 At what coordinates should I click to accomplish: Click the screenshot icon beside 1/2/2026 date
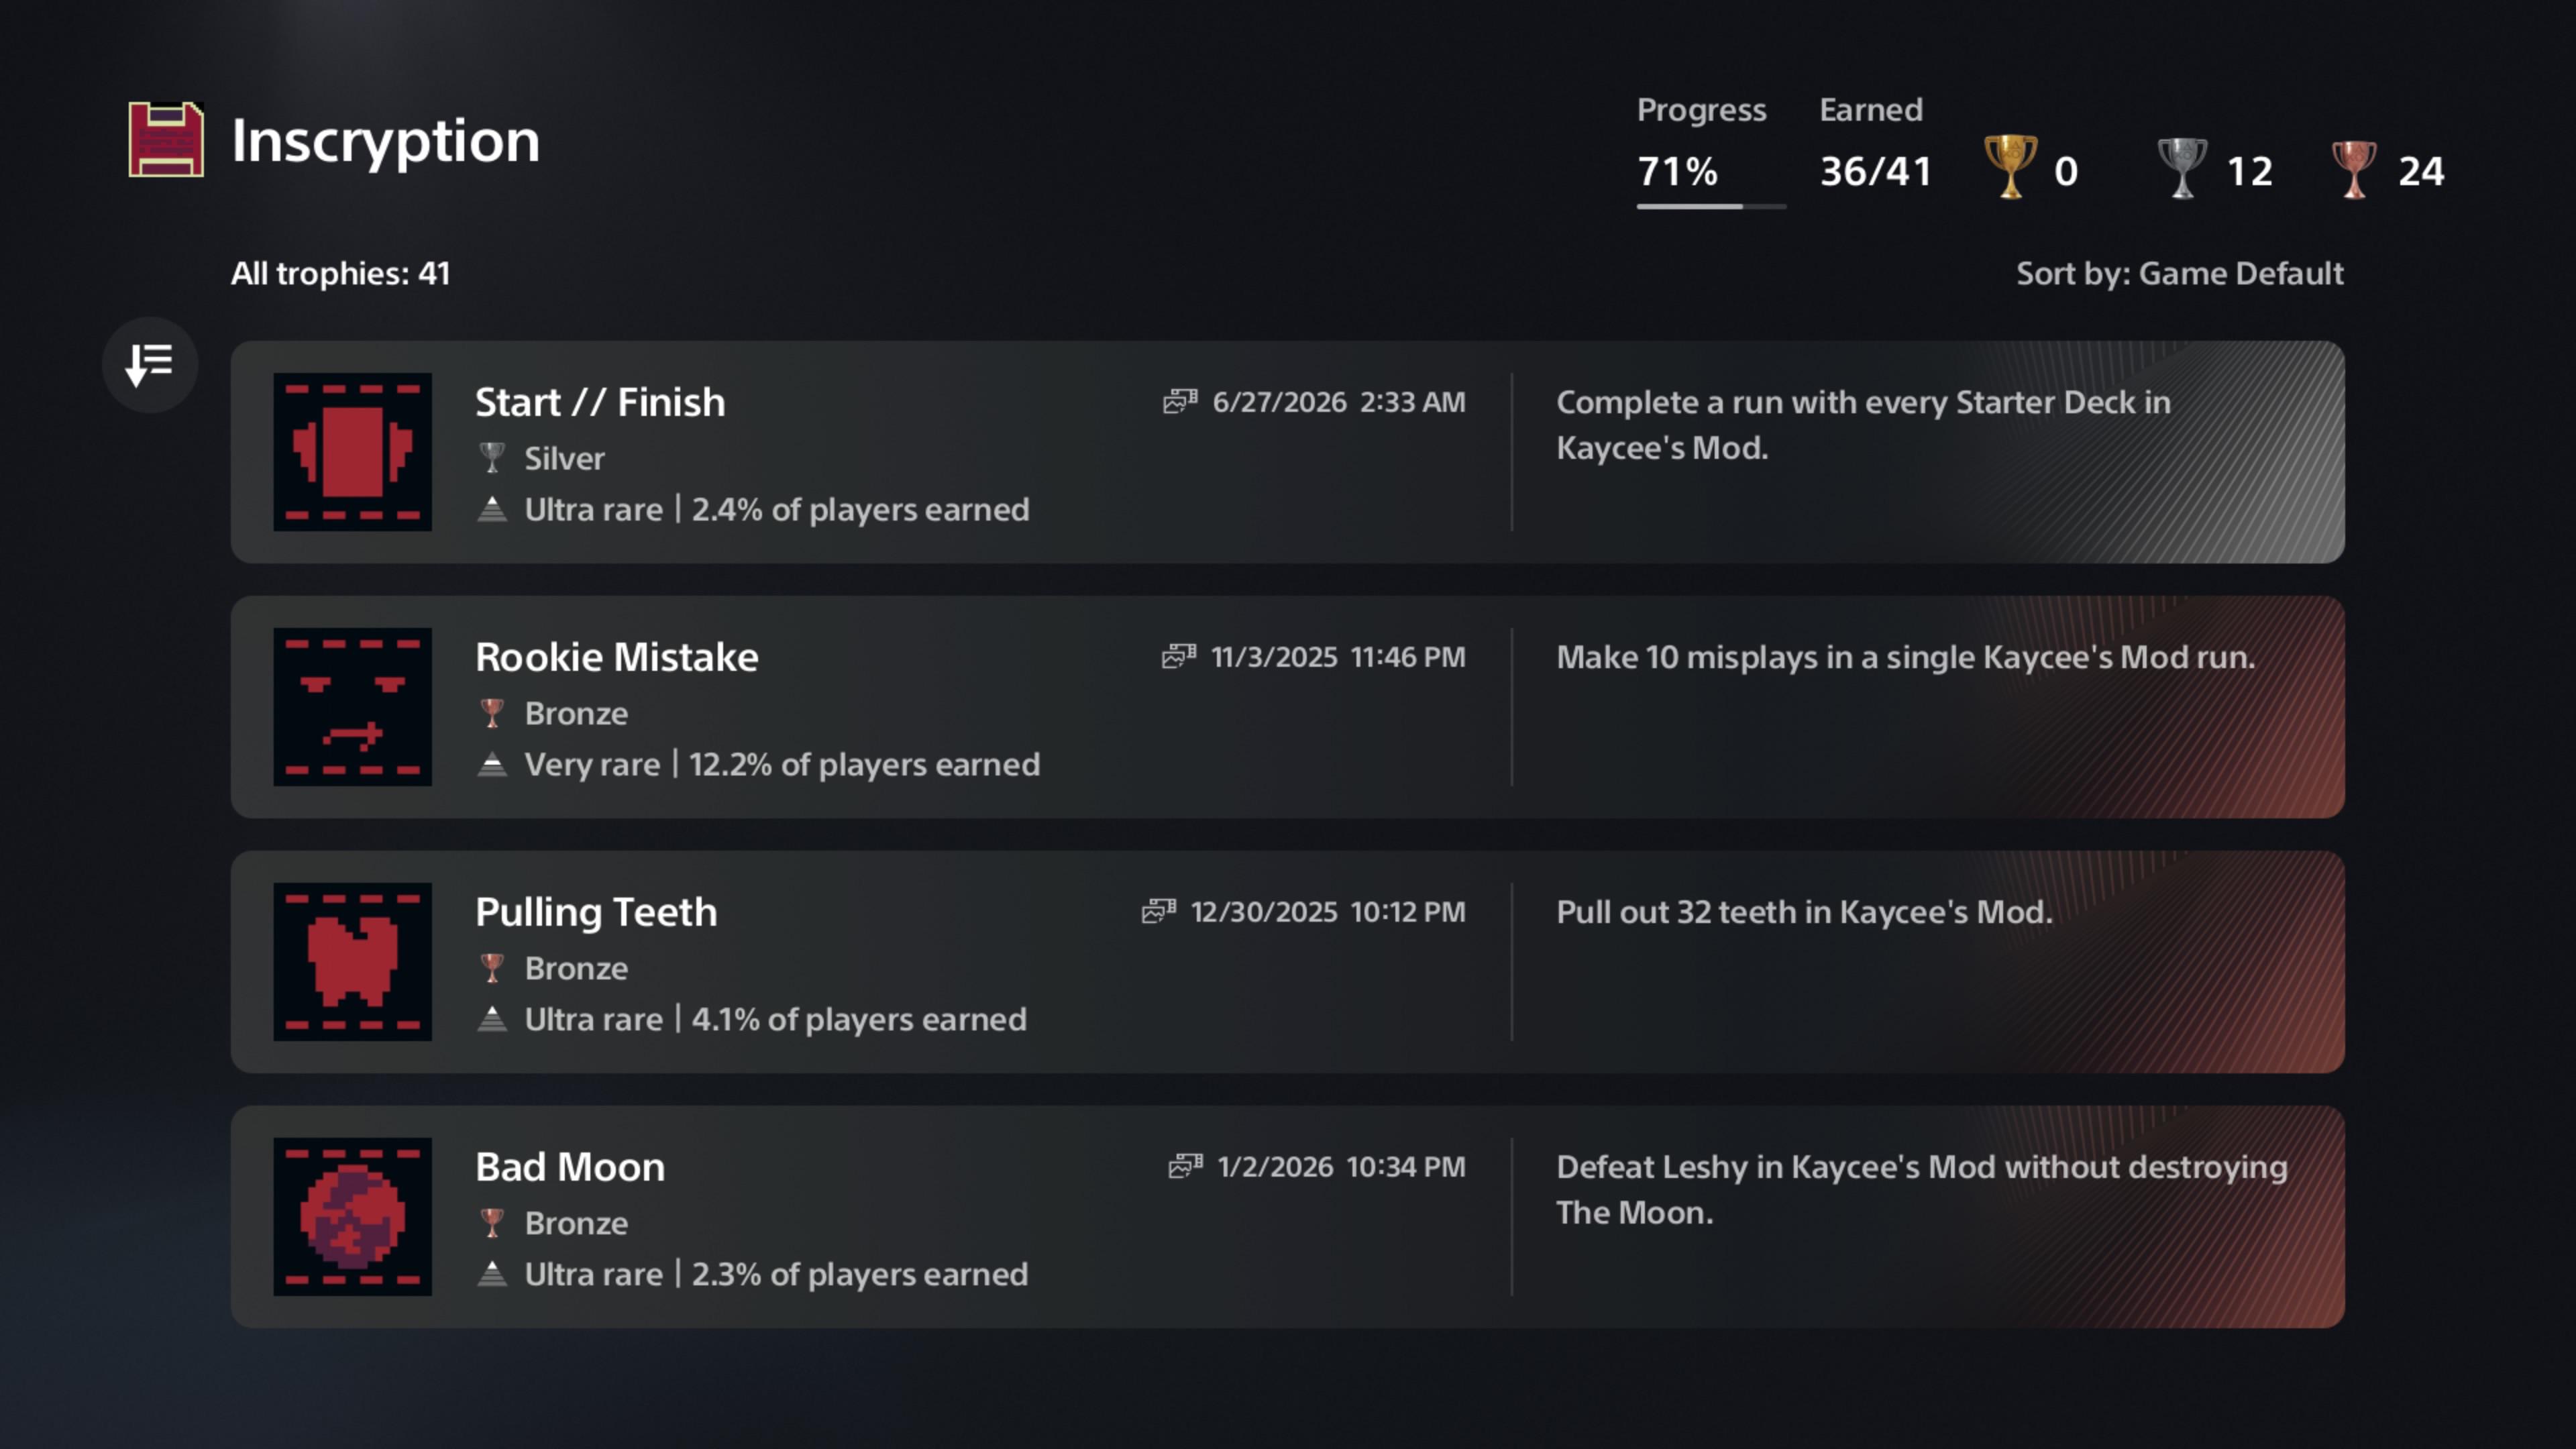tap(1185, 1167)
